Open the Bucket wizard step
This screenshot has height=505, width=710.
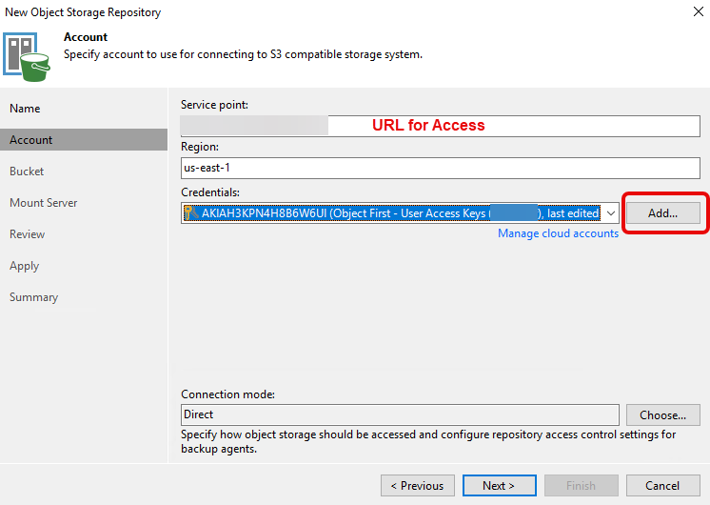(x=27, y=172)
